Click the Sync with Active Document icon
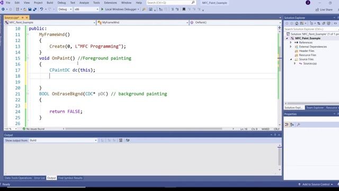Viewport: 339px width, 191px height. pos(319,23)
